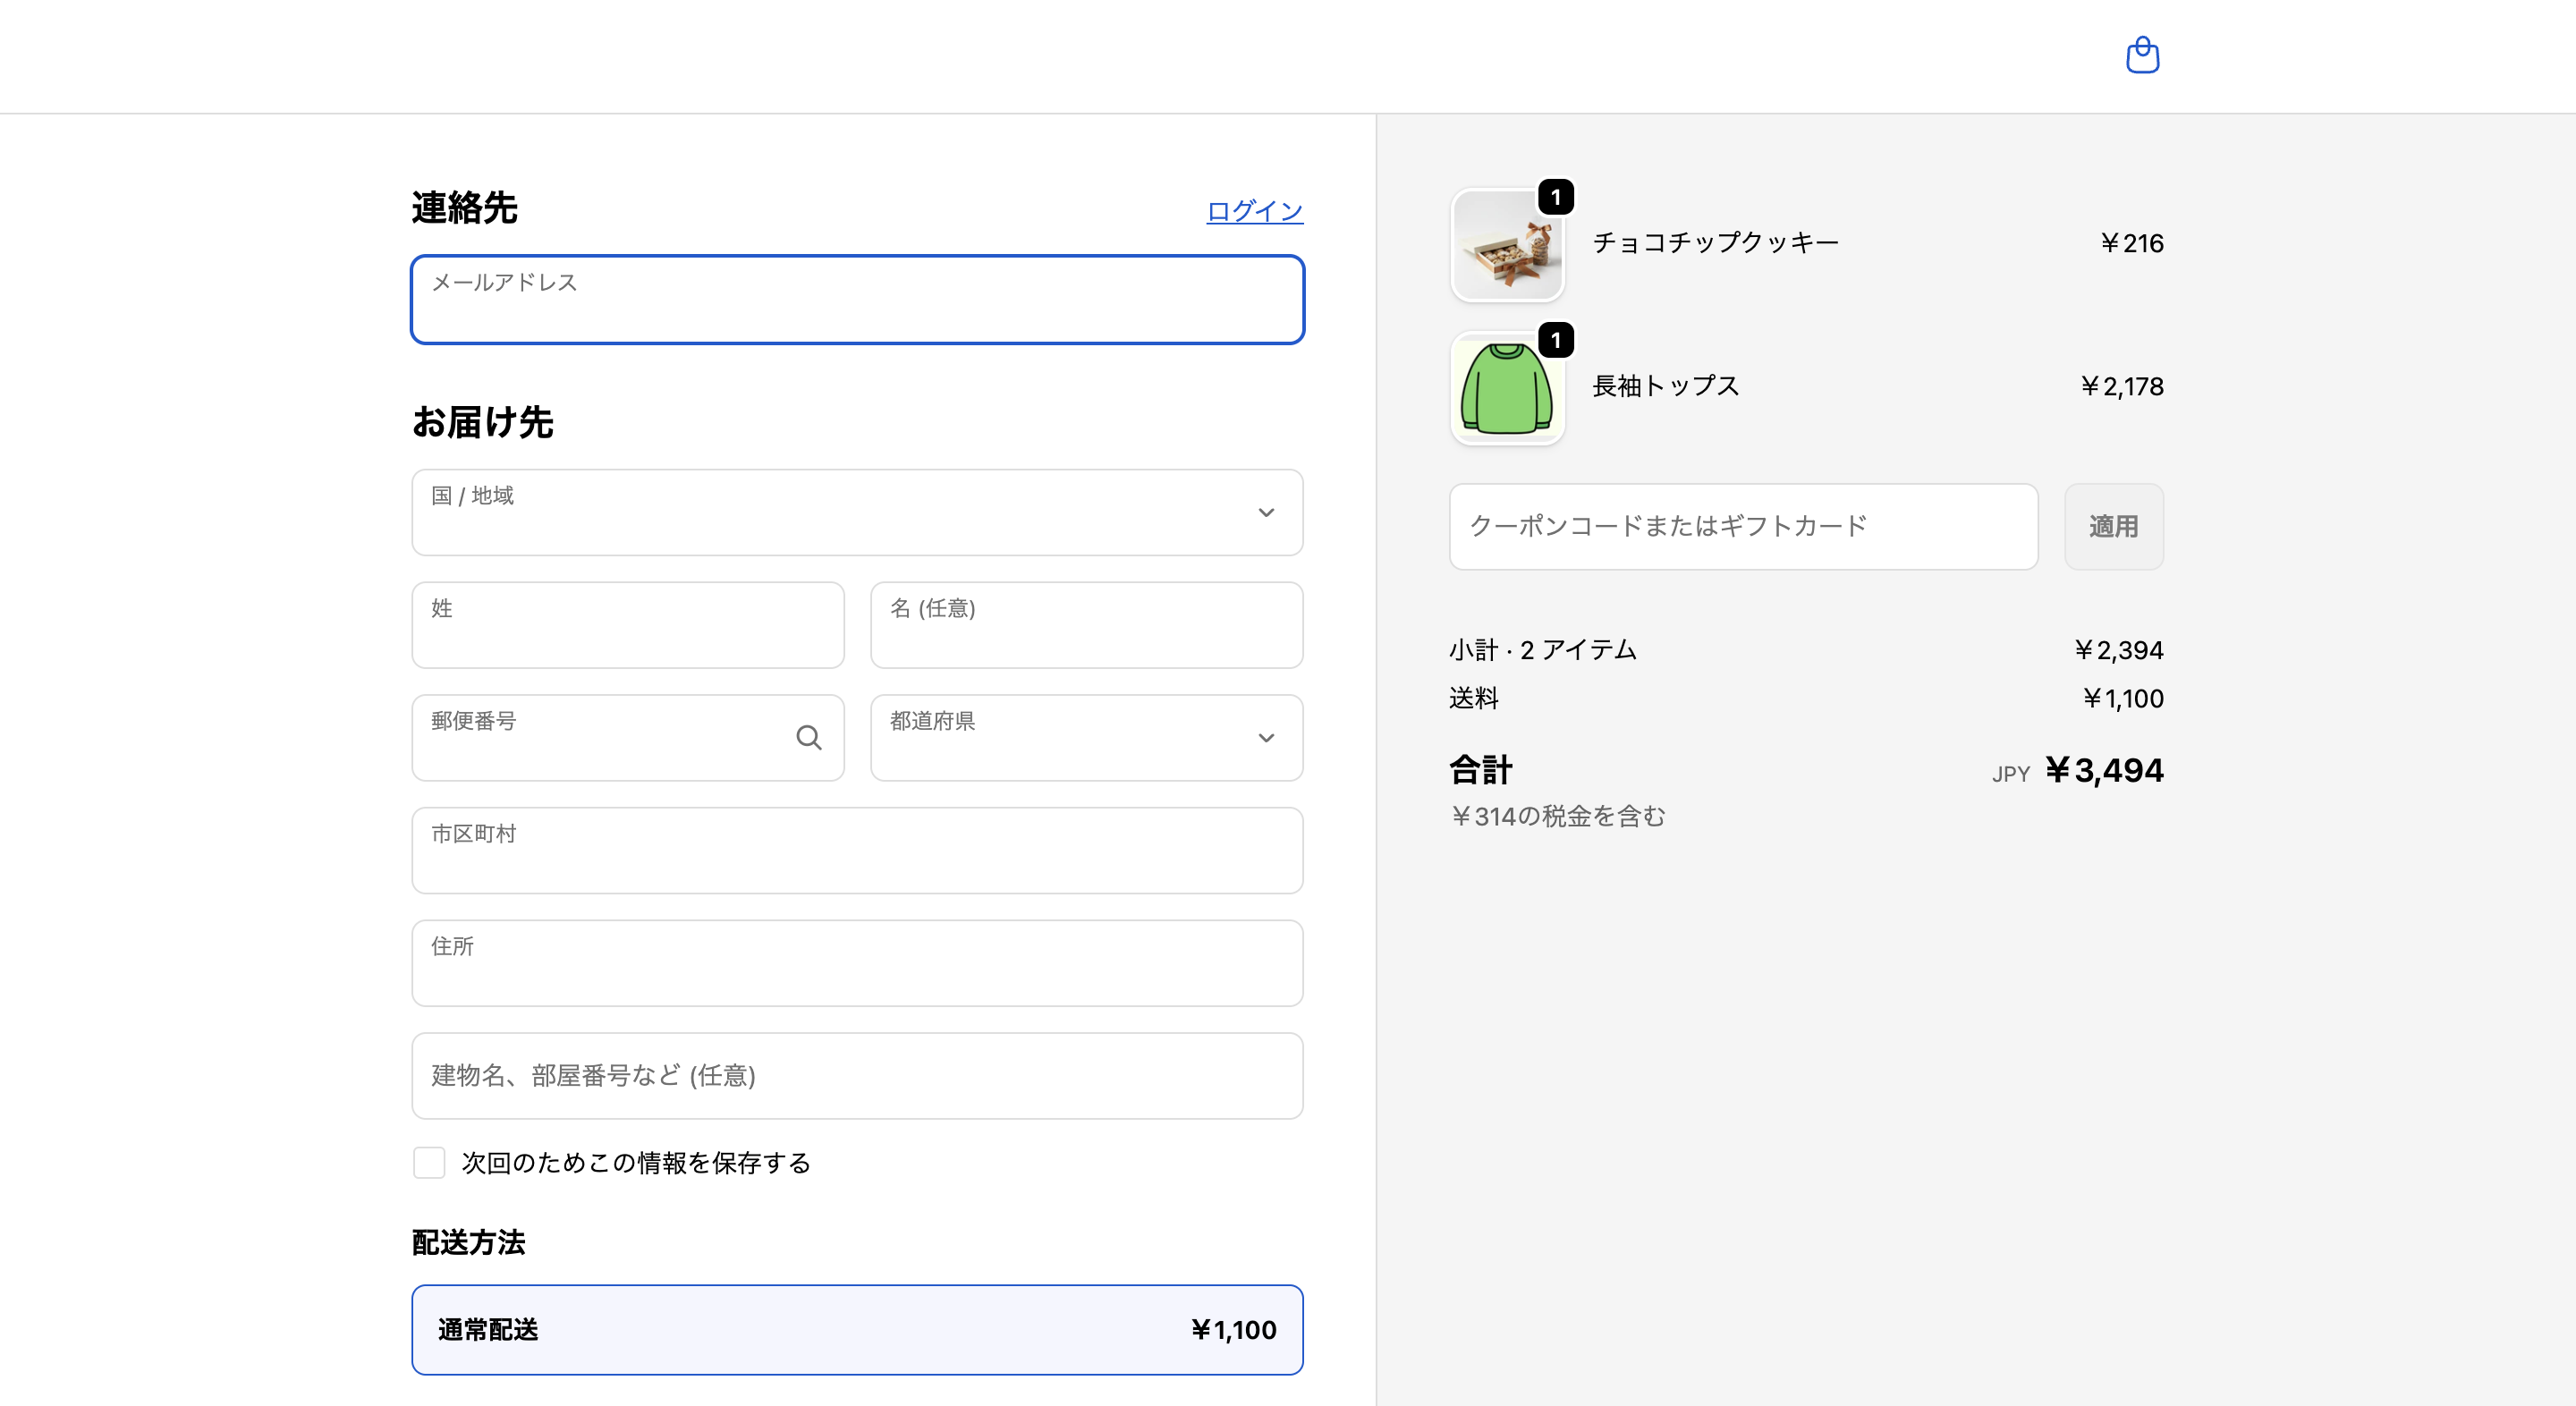
Task: Click the ￥2,394 subtotal value
Action: pyautogui.click(x=2118, y=650)
